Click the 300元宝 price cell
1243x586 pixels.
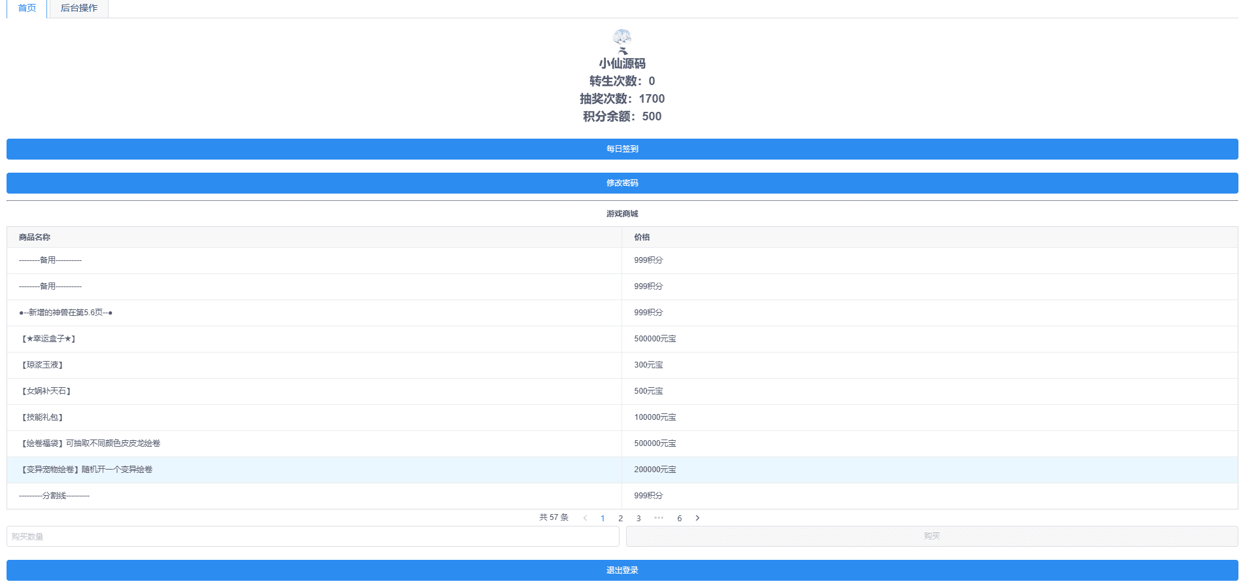click(x=930, y=365)
